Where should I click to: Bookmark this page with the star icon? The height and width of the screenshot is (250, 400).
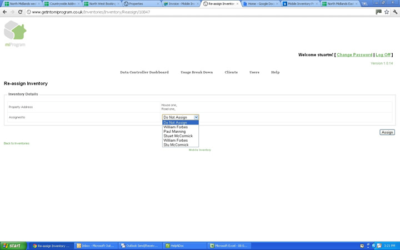click(x=387, y=12)
